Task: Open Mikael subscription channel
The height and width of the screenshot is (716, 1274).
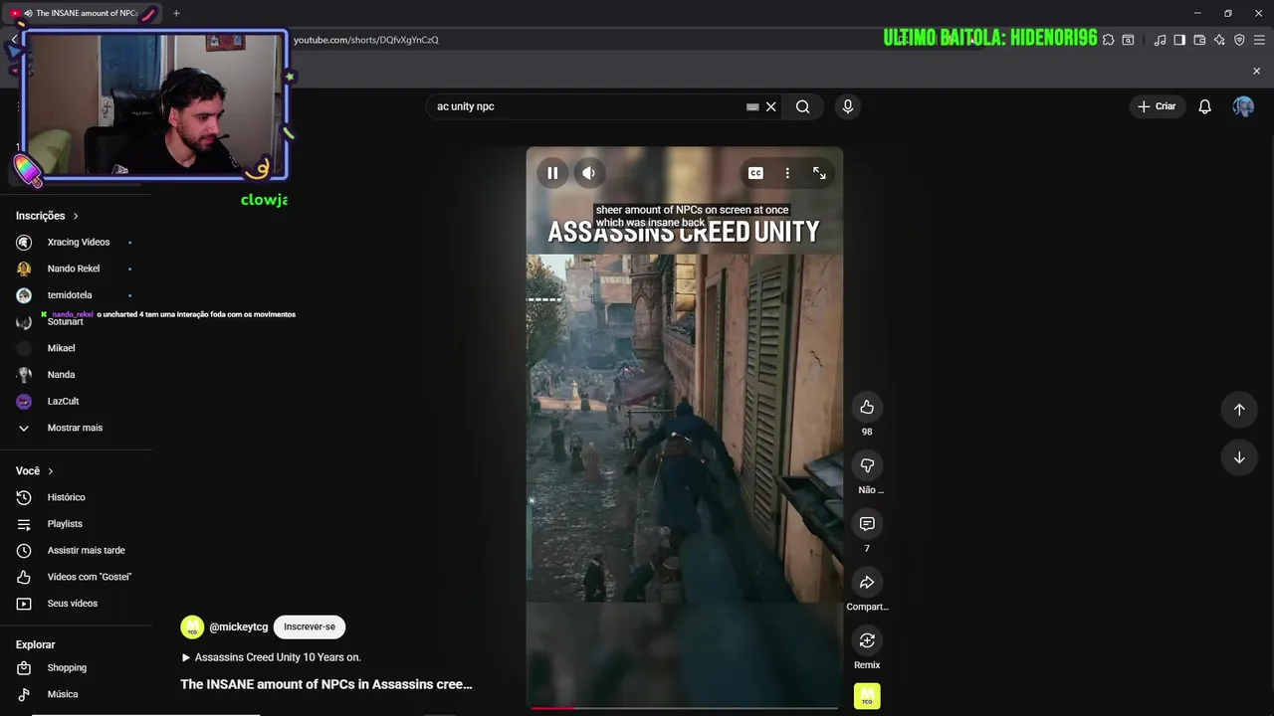Action: (x=61, y=348)
